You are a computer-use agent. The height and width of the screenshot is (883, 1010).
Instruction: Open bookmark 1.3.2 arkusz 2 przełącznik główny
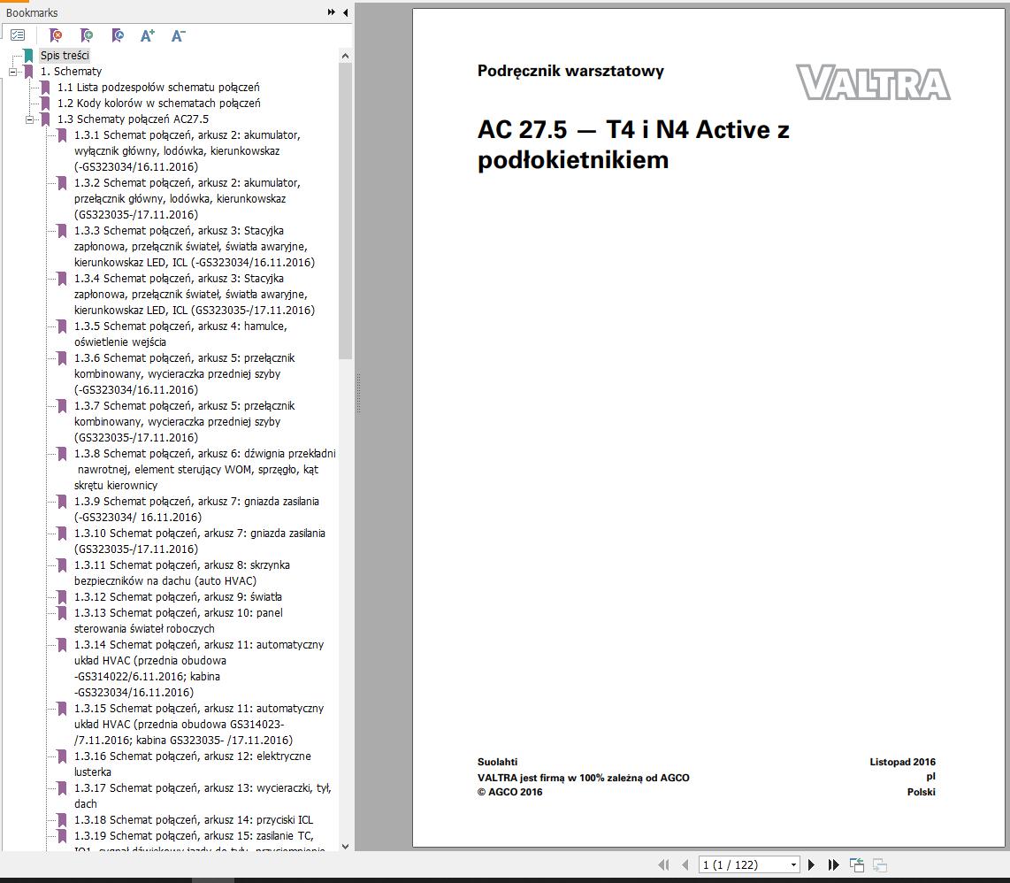click(187, 198)
